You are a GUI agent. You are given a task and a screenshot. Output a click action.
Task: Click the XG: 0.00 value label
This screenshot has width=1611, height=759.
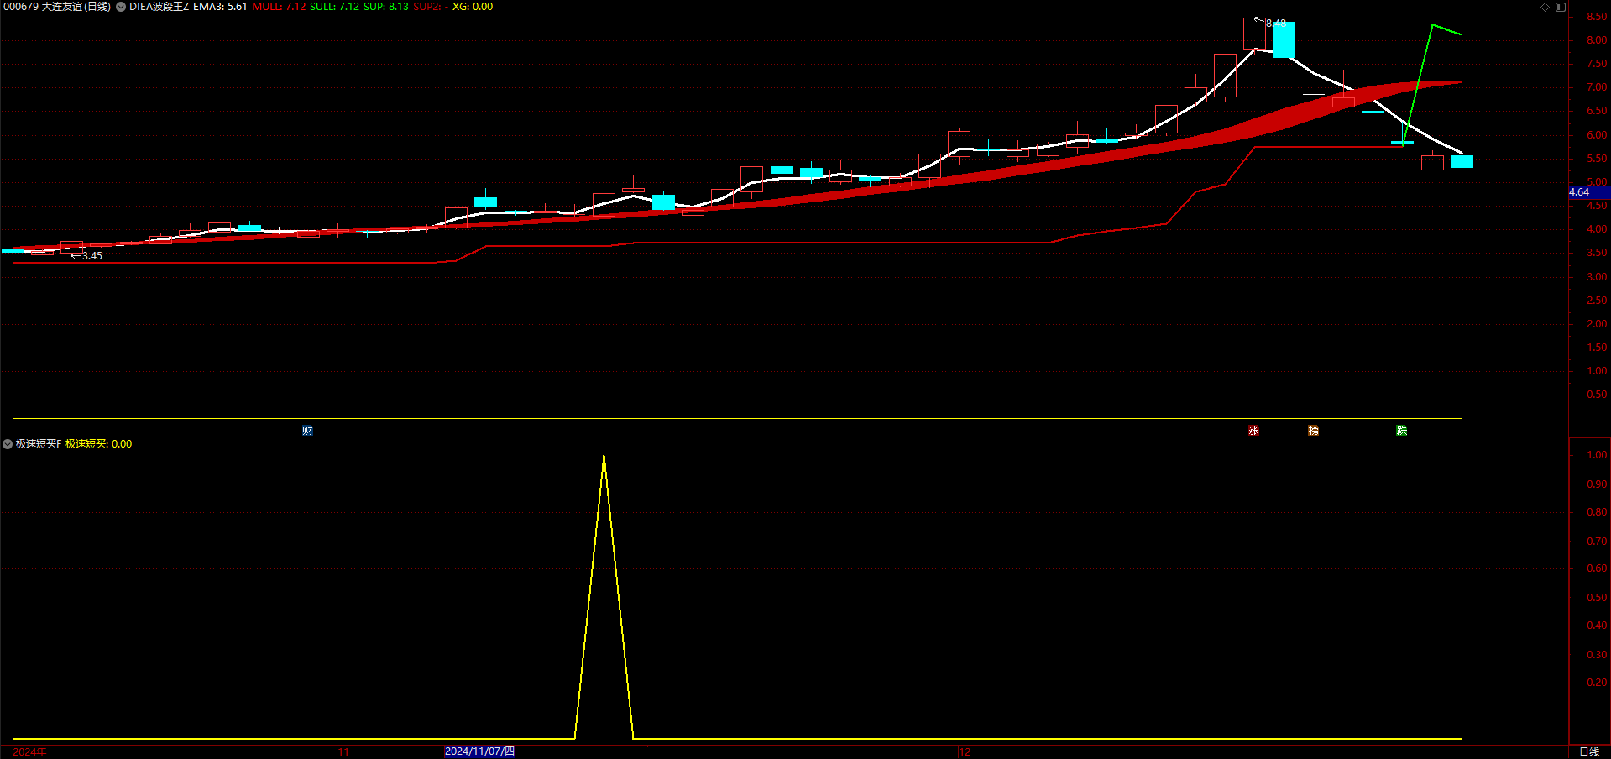[x=473, y=7]
